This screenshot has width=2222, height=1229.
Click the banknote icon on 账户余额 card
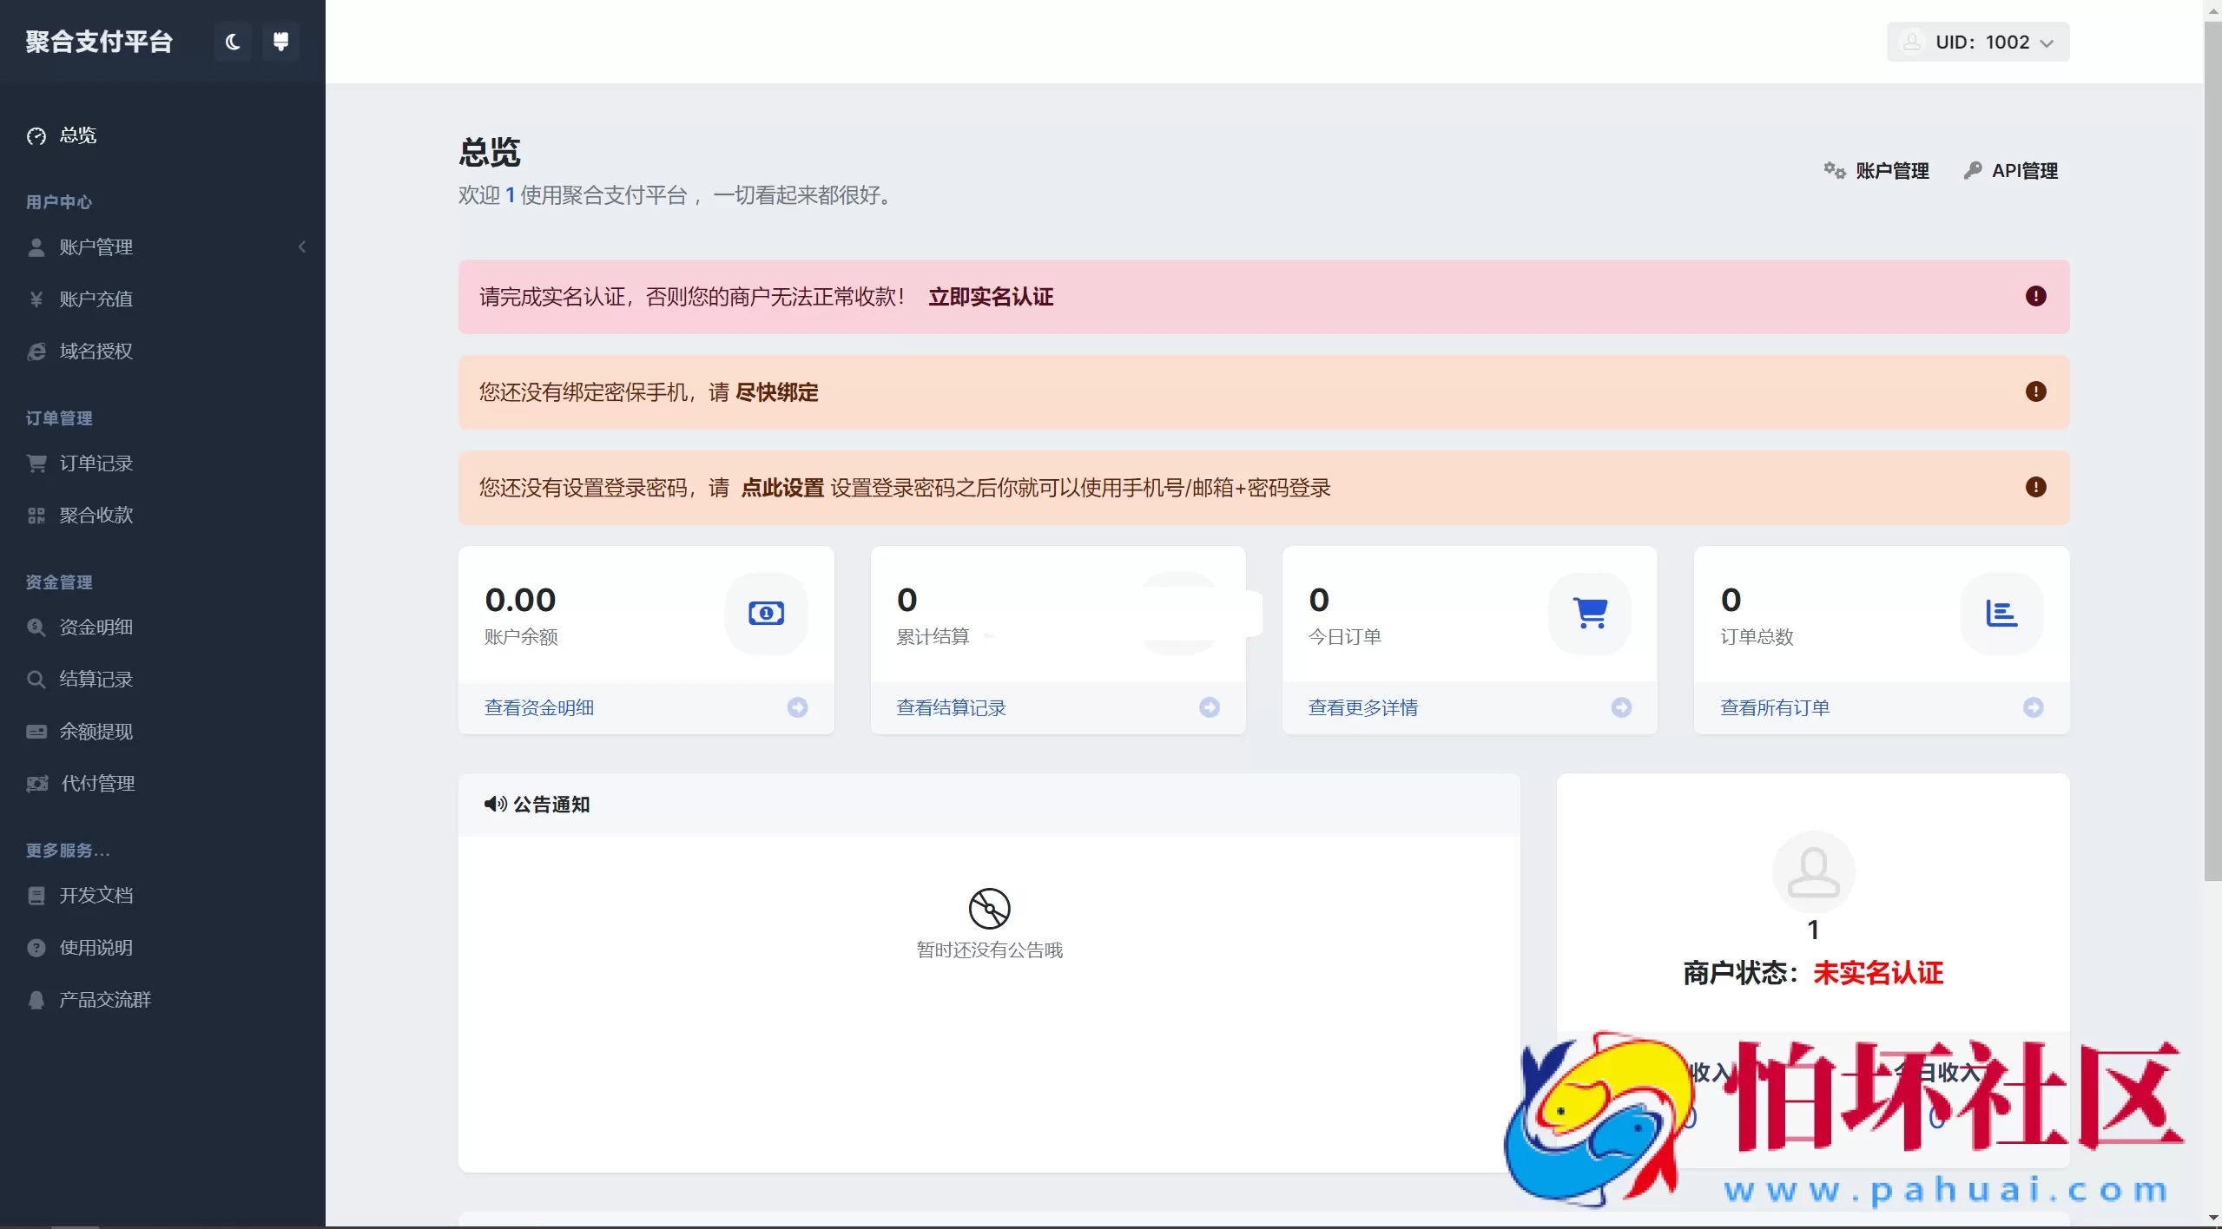point(765,613)
